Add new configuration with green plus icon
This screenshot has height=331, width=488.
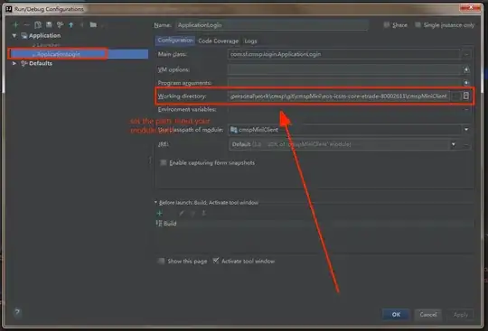(15, 25)
